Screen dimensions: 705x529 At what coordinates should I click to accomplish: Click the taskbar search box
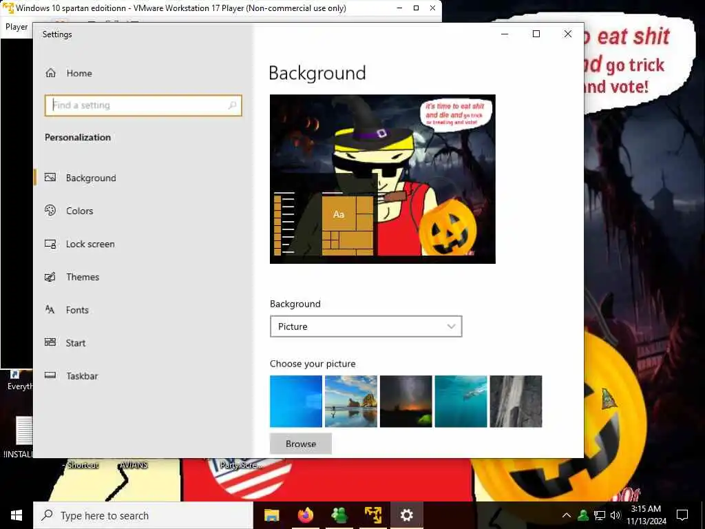(143, 515)
